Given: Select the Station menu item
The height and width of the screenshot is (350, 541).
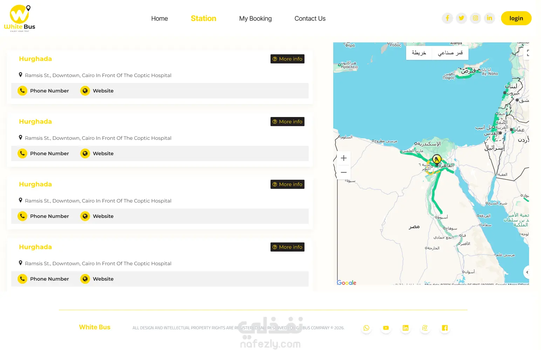Looking at the screenshot, I should pyautogui.click(x=204, y=19).
